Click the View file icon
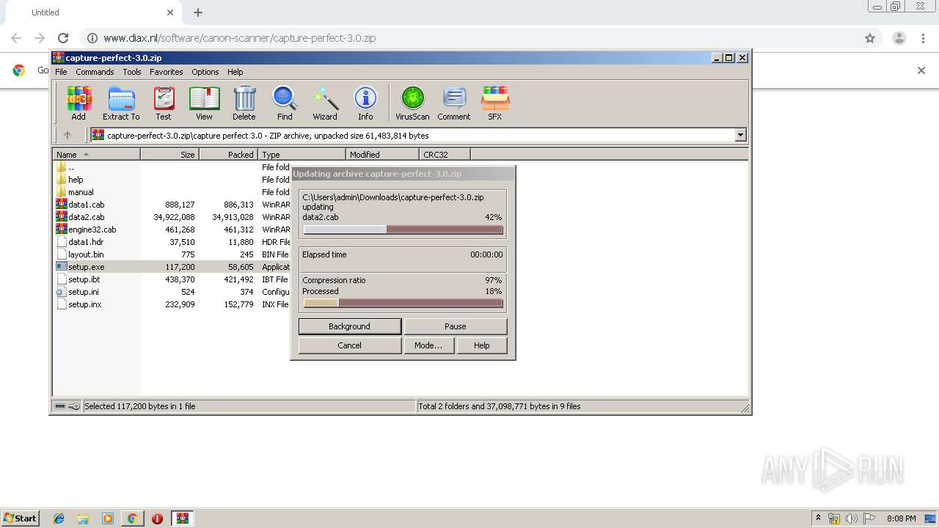The width and height of the screenshot is (939, 528). [204, 103]
